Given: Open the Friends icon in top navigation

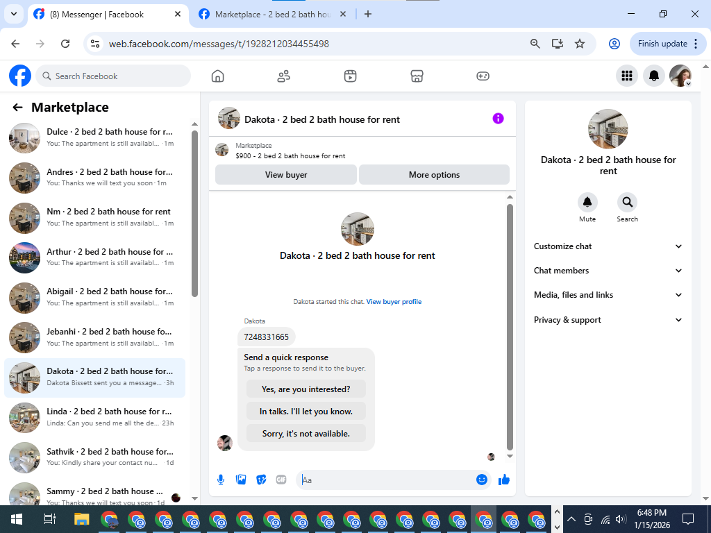Looking at the screenshot, I should coord(284,76).
